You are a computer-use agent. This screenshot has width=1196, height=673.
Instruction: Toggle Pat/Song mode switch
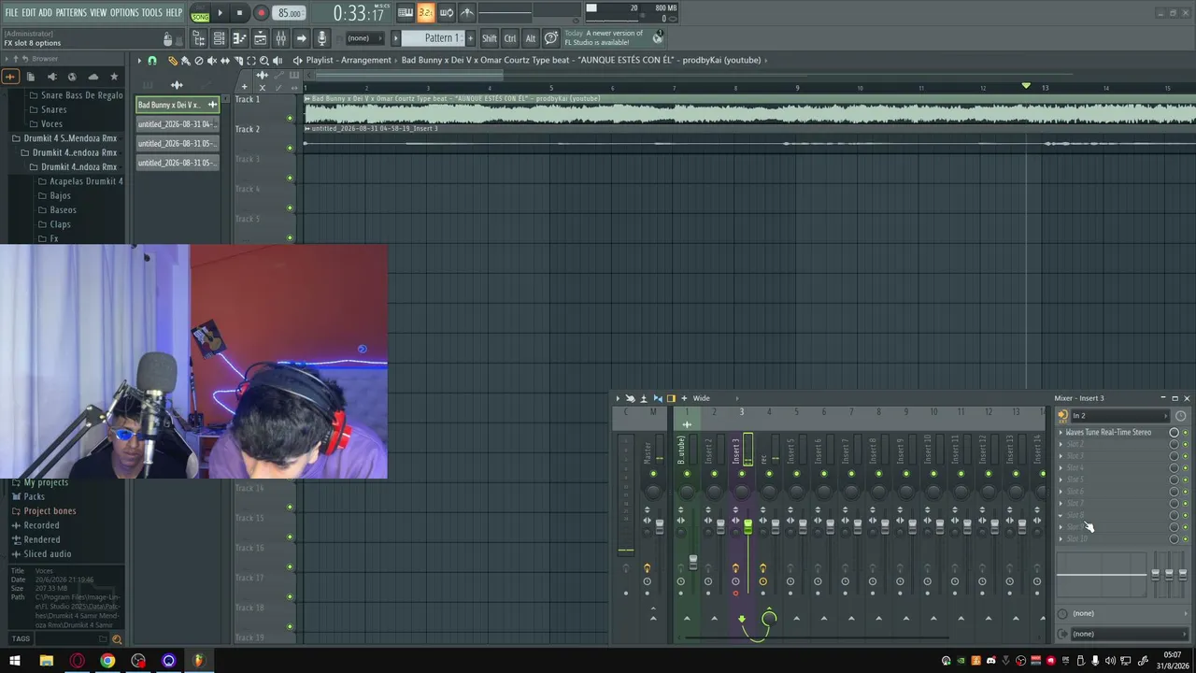(x=200, y=13)
